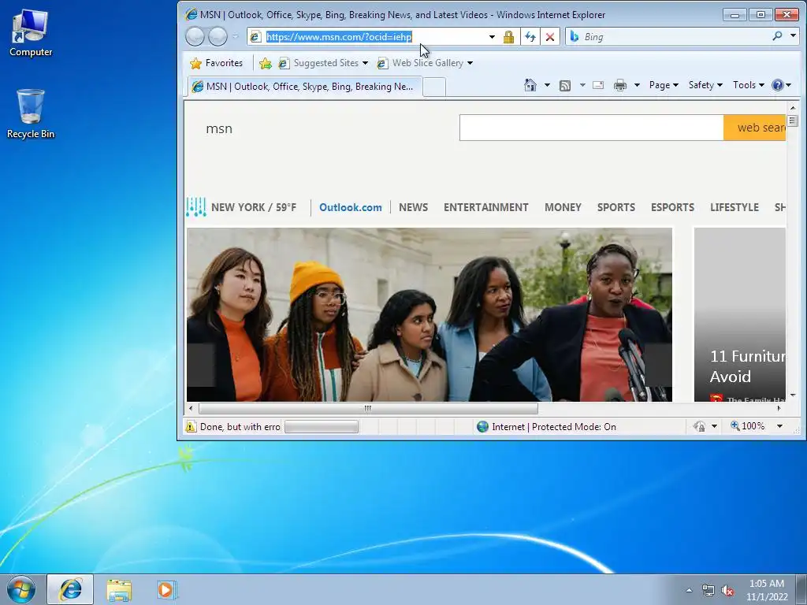
Task: Click the 100% zoom level button
Action: pos(747,426)
